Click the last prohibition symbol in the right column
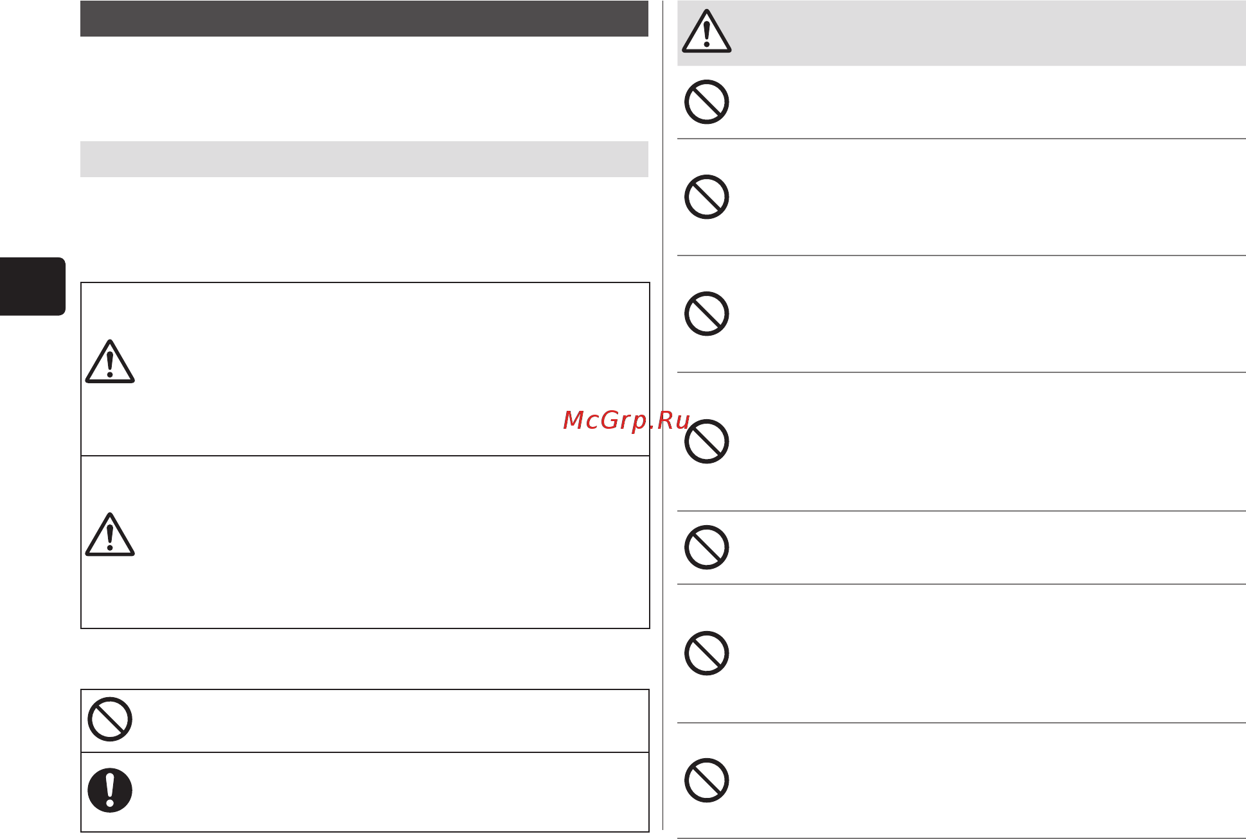 pyautogui.click(x=706, y=781)
